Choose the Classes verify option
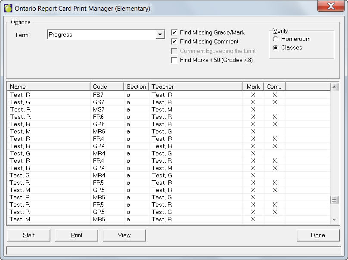The width and height of the screenshot is (348, 260). (276, 48)
